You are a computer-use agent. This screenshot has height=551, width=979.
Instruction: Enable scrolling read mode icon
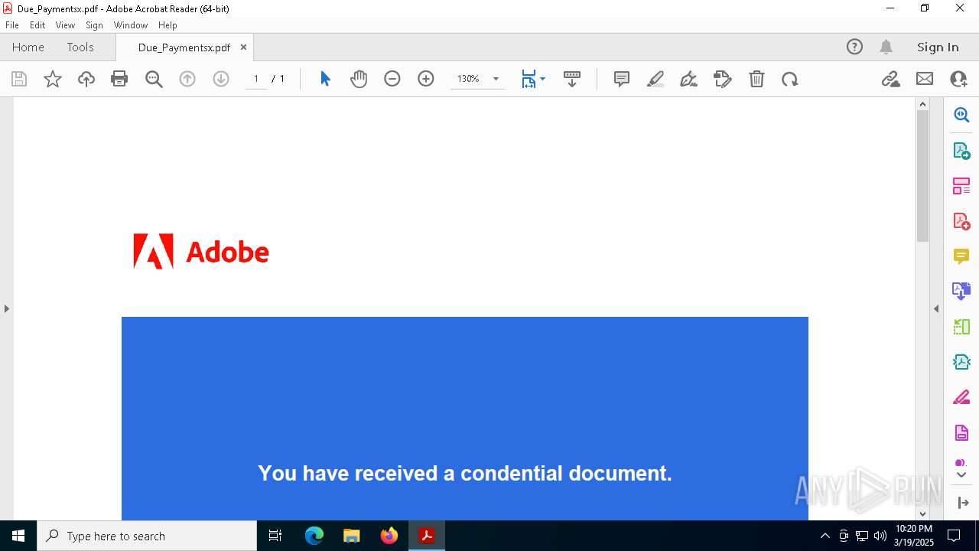[572, 79]
